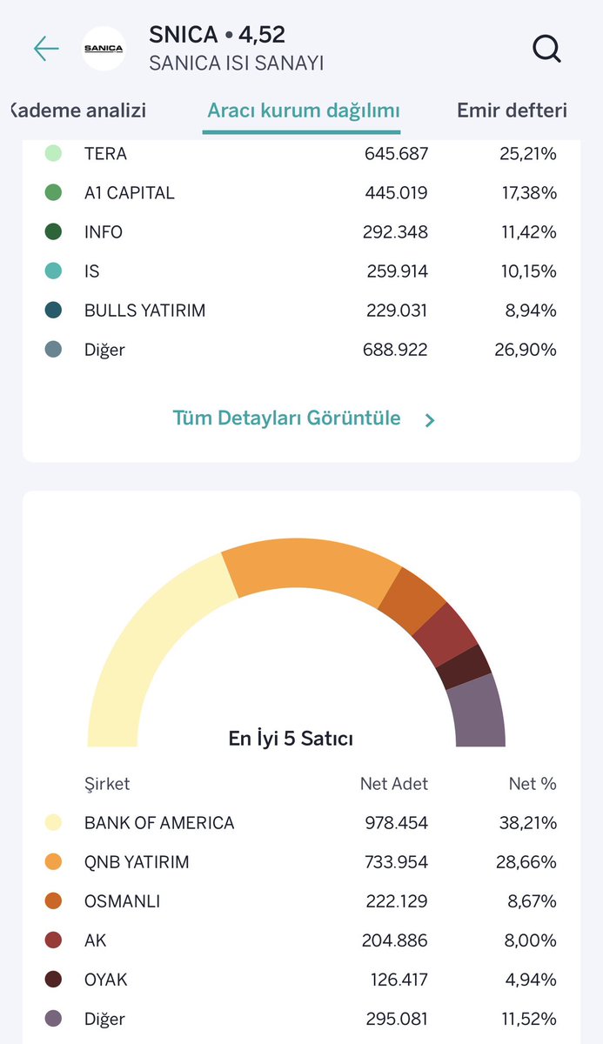Tap the Net % column header

(x=533, y=784)
